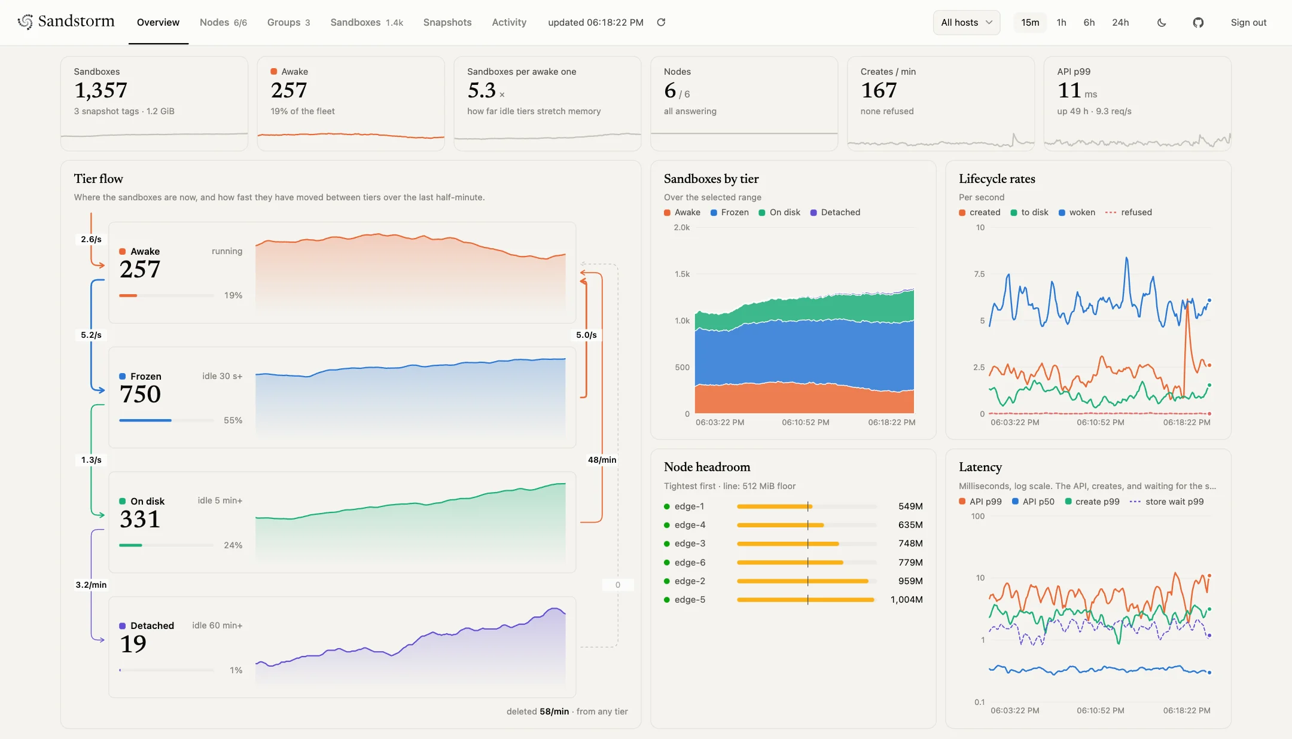Toggle the refused dashed series legend
Viewport: 1292px width, 739px height.
pyautogui.click(x=1129, y=212)
